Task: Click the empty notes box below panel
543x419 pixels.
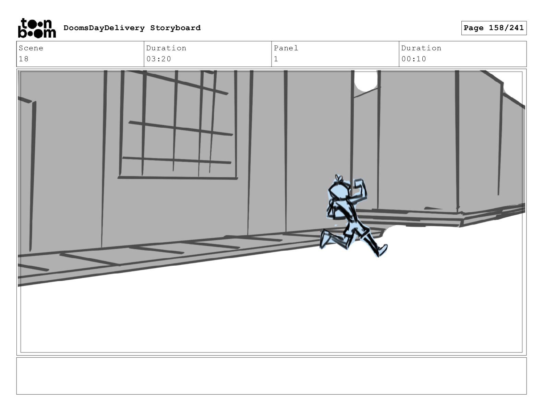Action: [x=271, y=376]
